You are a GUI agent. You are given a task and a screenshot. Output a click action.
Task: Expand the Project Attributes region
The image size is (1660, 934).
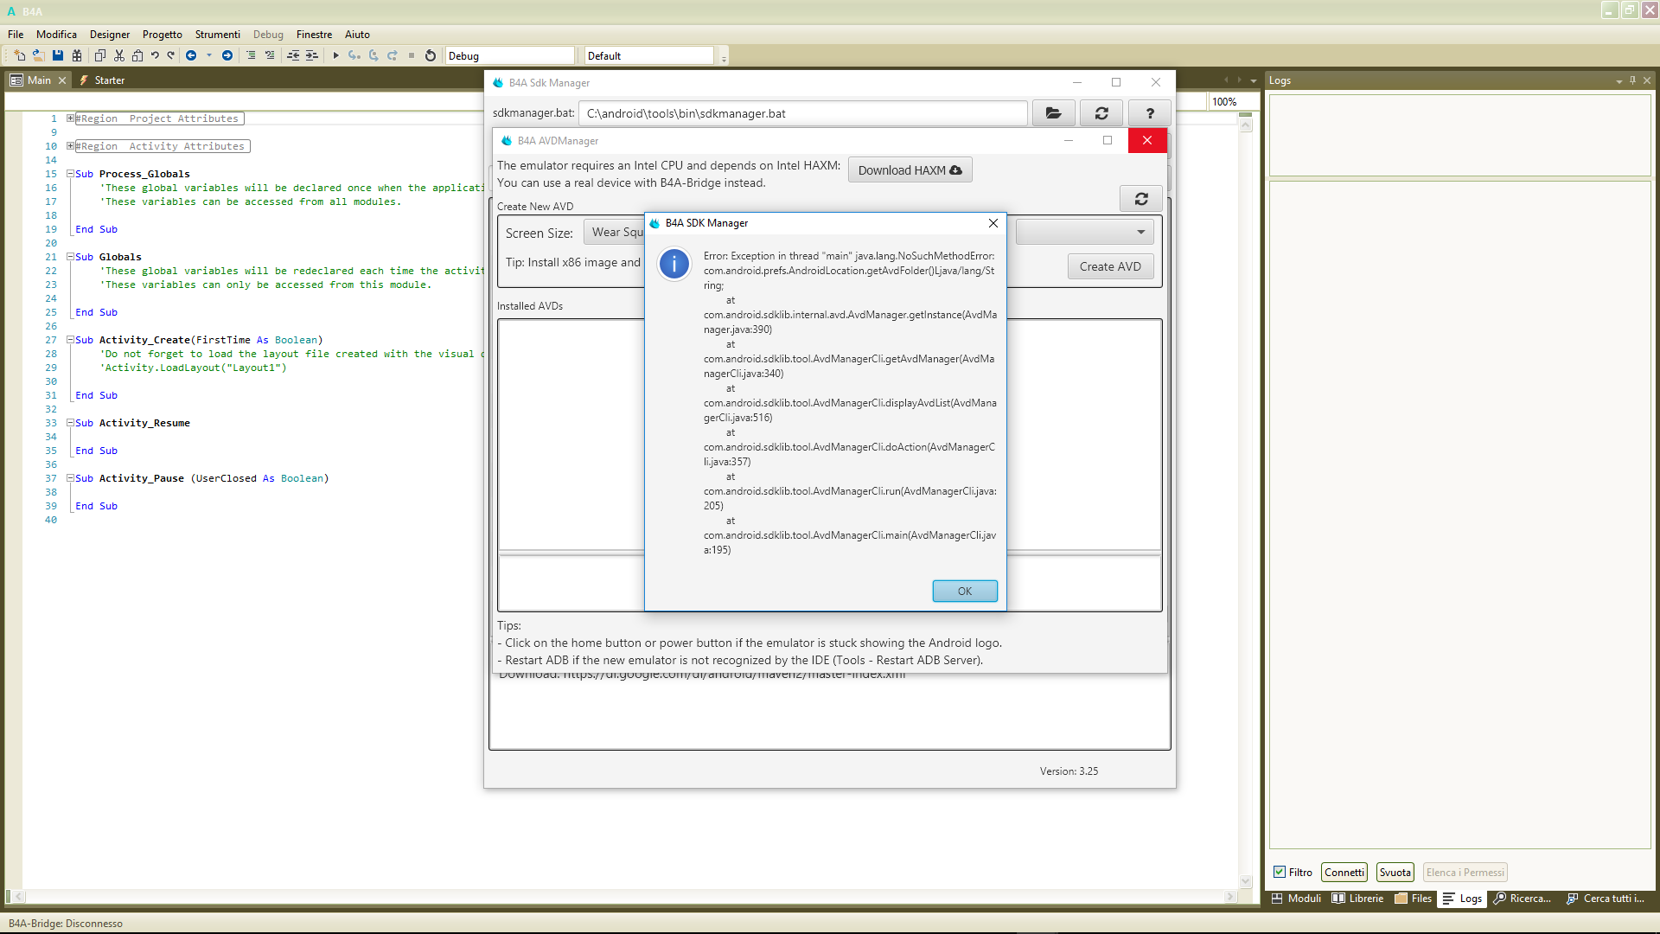[70, 118]
